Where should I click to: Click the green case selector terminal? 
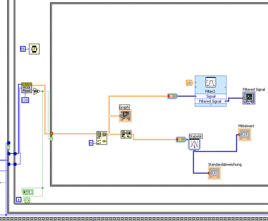tap(51, 138)
